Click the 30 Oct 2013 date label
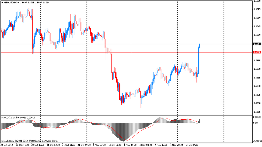262x147 pixels. pyautogui.click(x=7, y=144)
